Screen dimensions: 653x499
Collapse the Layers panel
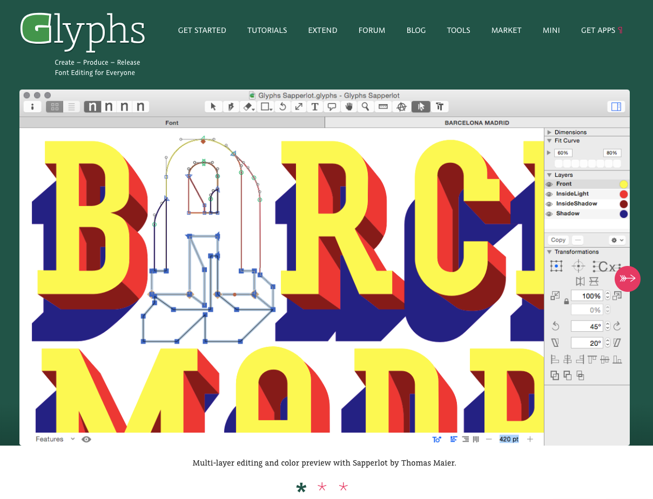click(x=549, y=175)
